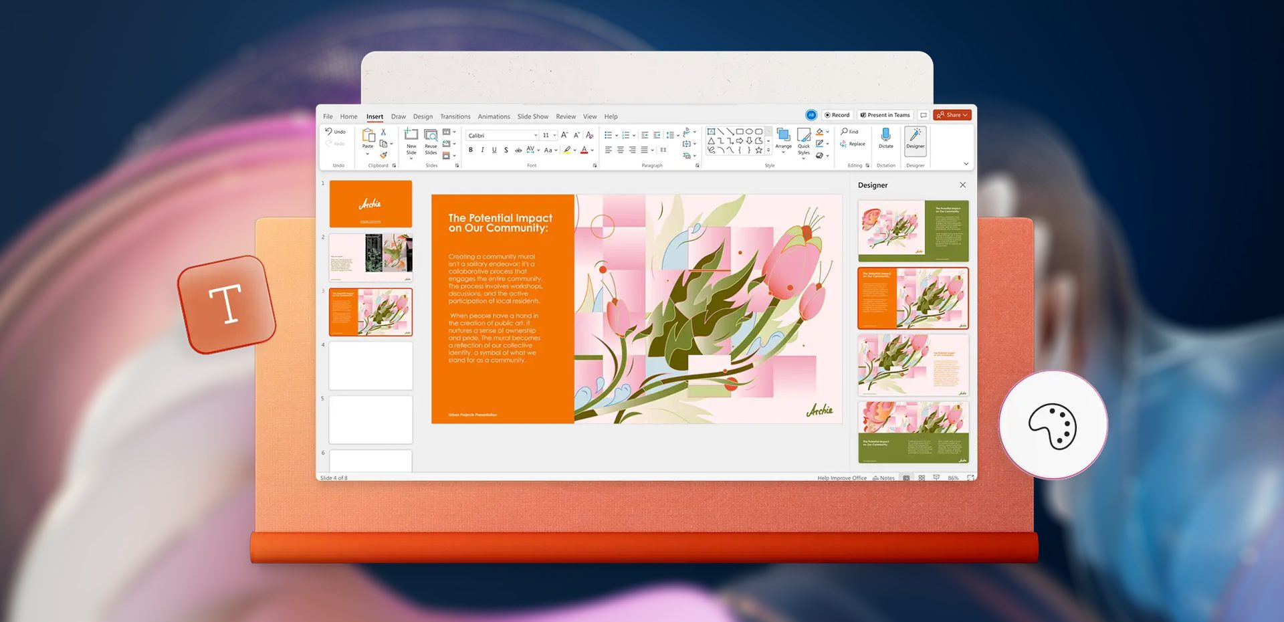This screenshot has width=1284, height=622.
Task: Click Present in Teams button
Action: pos(885,115)
